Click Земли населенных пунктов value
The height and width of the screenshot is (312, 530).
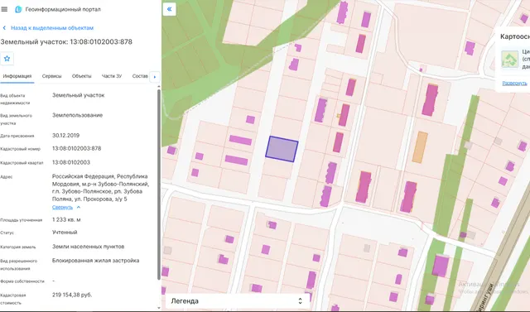pos(89,247)
